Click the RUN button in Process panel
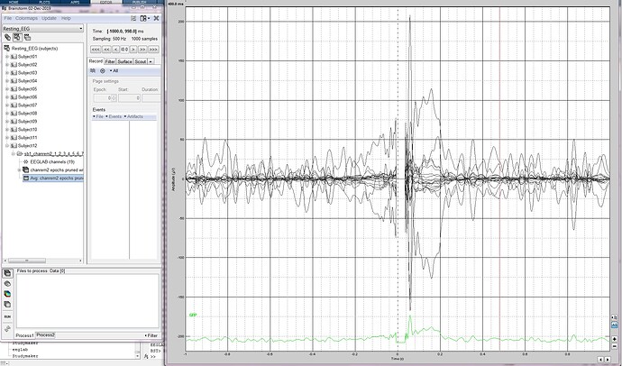622x366 pixels. [x=7, y=316]
